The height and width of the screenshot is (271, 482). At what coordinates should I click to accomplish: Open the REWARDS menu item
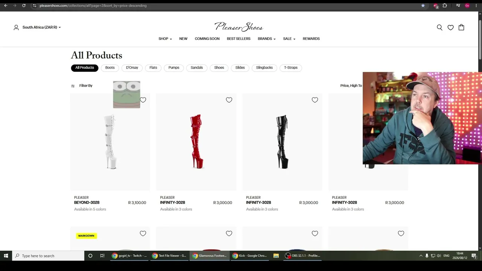click(311, 39)
